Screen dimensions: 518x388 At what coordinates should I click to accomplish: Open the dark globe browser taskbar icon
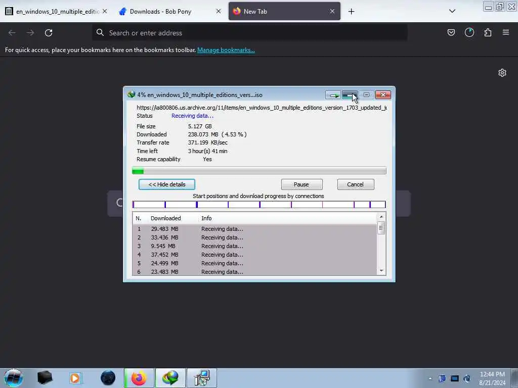(108, 378)
